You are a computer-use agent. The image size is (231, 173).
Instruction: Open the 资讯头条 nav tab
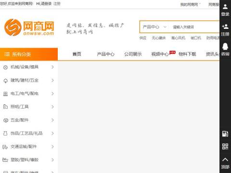(213, 54)
